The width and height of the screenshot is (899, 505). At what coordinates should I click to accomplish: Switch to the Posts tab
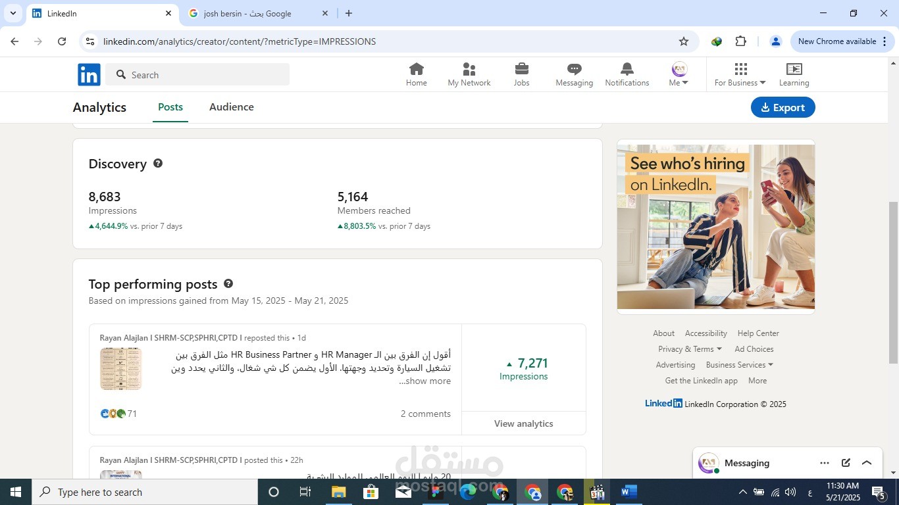click(x=170, y=107)
